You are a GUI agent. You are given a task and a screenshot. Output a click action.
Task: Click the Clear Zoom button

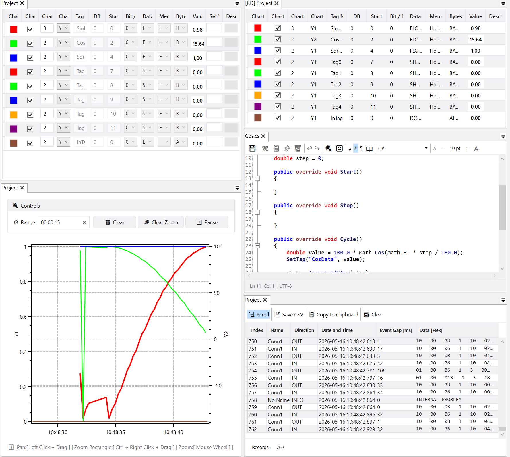click(x=161, y=222)
